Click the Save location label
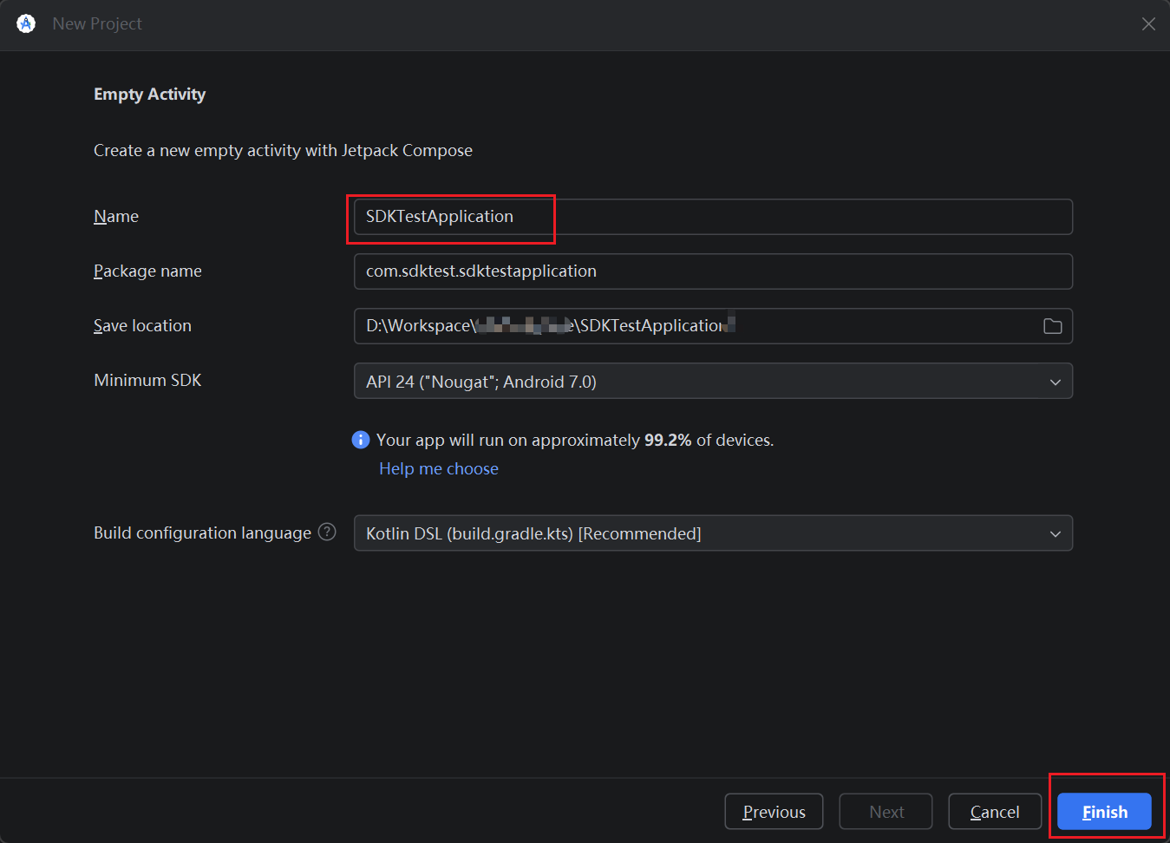Image resolution: width=1170 pixels, height=843 pixels. 142,326
